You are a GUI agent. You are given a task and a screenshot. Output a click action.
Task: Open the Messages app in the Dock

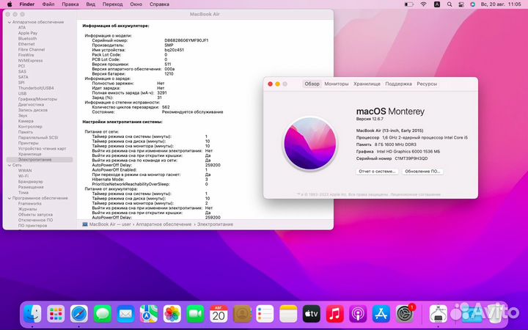pos(103,314)
